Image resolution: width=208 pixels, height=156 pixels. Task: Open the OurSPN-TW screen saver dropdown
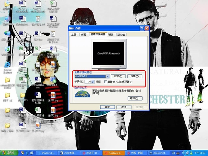click(x=107, y=76)
